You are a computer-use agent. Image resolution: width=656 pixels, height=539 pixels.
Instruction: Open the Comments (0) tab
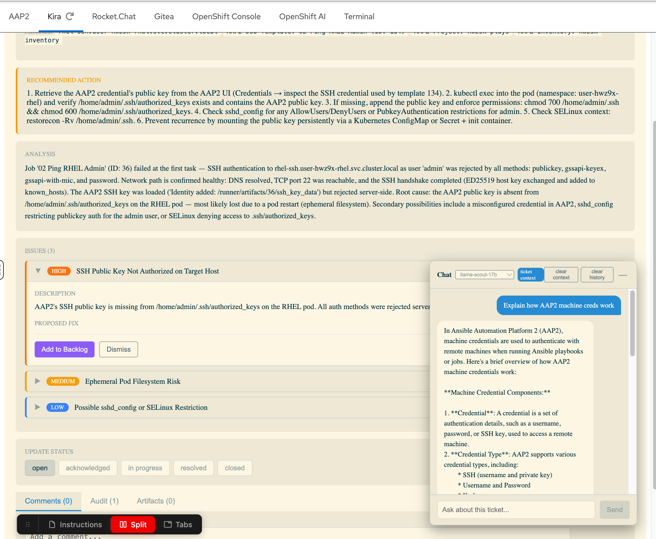coord(48,501)
